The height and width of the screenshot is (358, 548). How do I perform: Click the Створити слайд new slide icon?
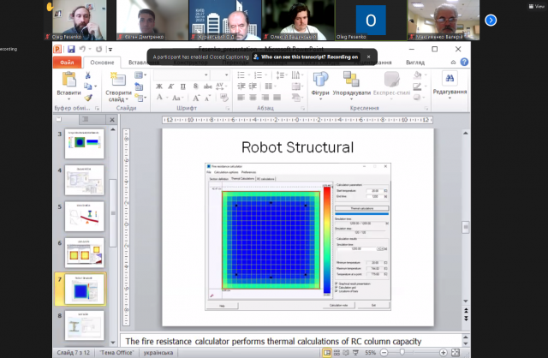118,80
